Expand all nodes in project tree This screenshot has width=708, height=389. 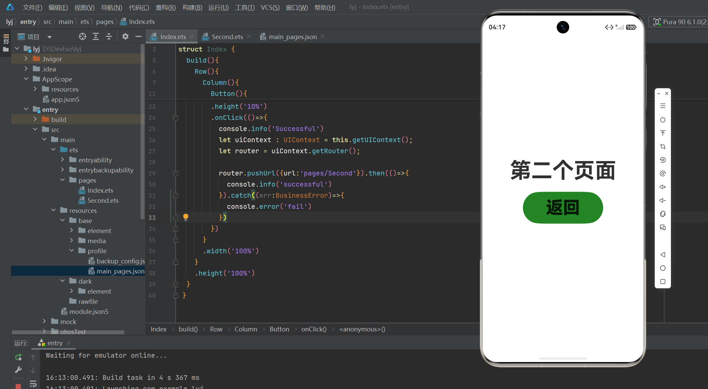coord(96,36)
